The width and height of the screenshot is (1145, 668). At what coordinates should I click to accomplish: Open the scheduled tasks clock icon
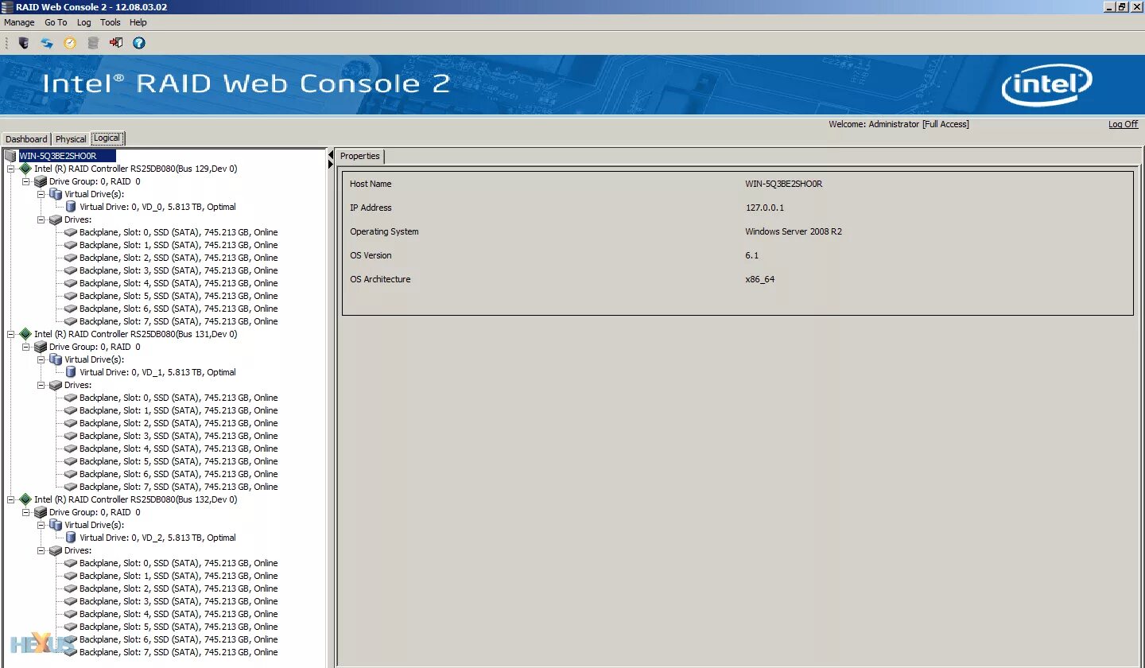tap(70, 43)
